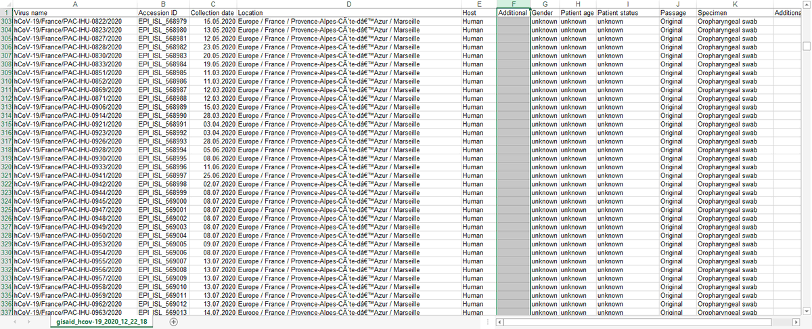The height and width of the screenshot is (329, 812).
Task: Click the 'Virus name' header cell
Action: coord(74,13)
